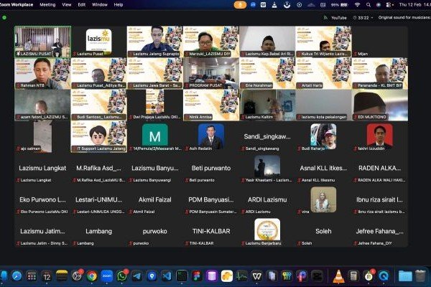This screenshot has height=287, width=431.
Task: Open the Zoom app in the dock
Action: 107,276
